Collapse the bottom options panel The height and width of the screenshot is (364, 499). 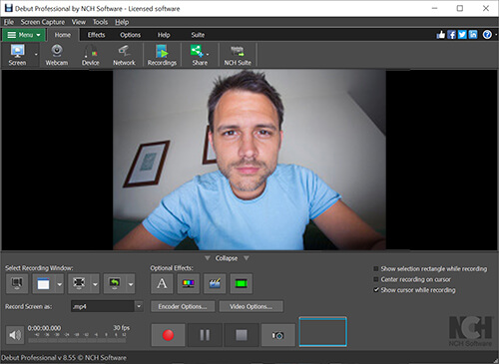(227, 258)
